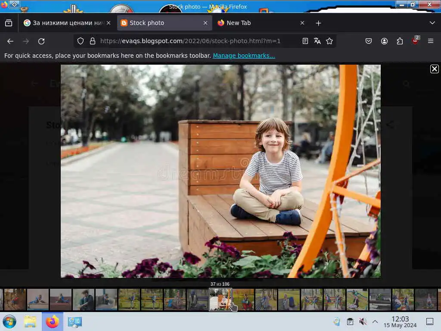Click the main photo of boy on bench
The height and width of the screenshot is (331, 441).
pos(221,171)
